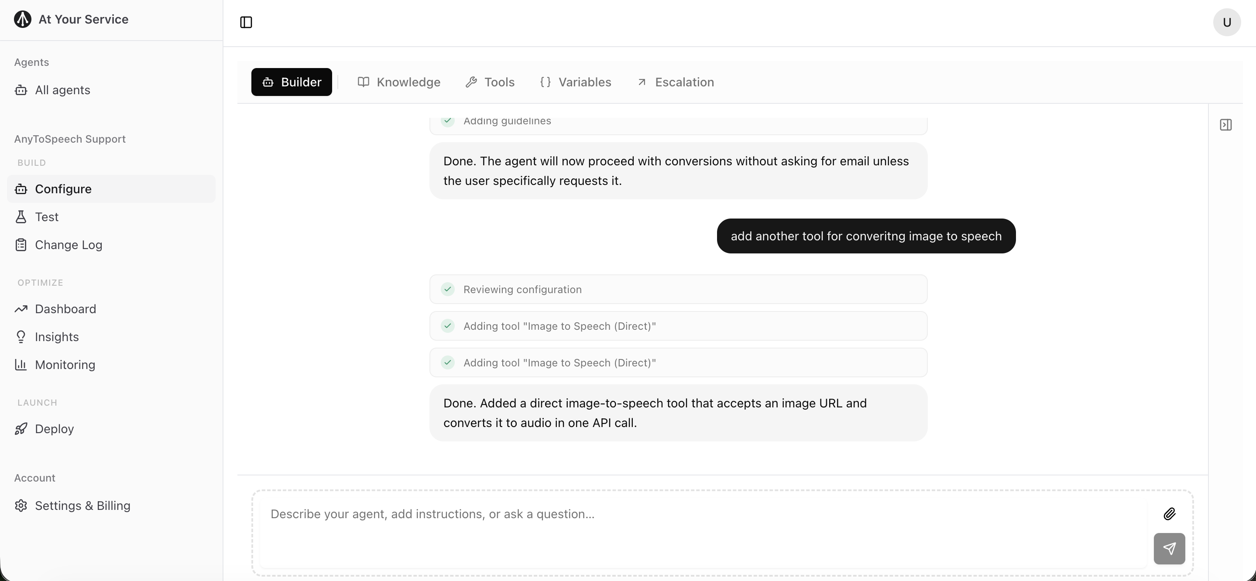Open Settings & Billing

tap(82, 506)
